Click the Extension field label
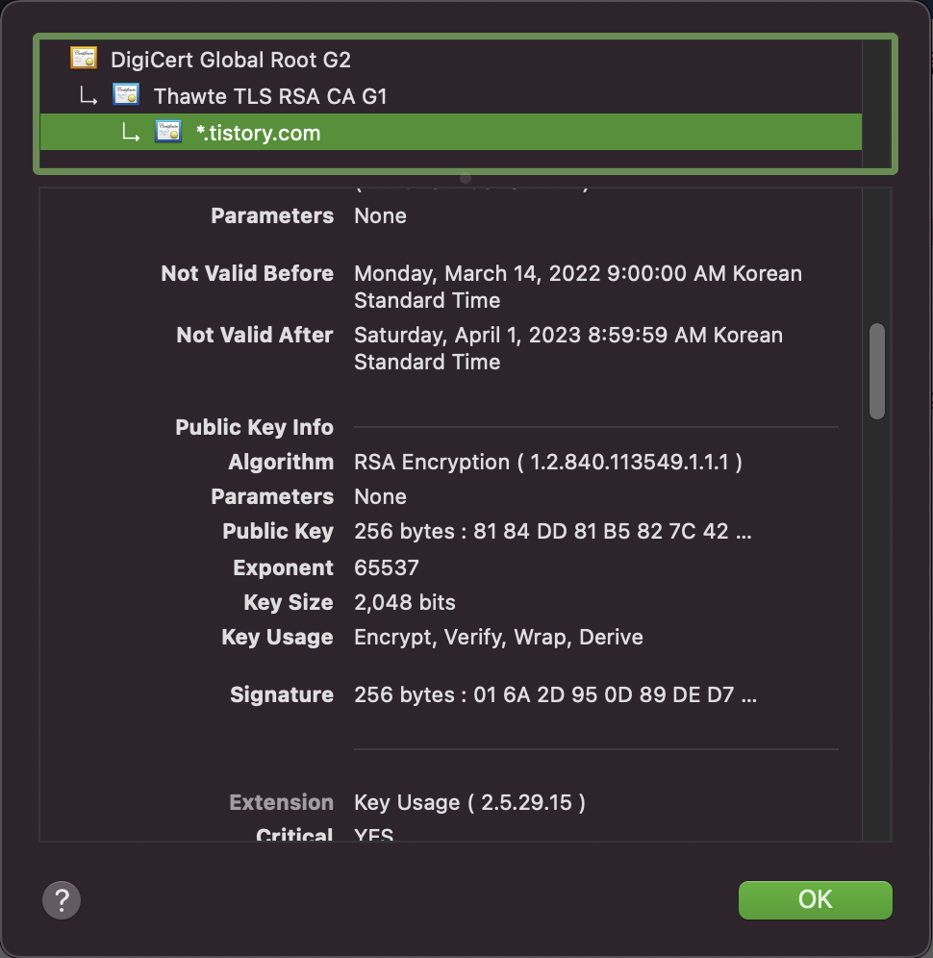This screenshot has height=958, width=933. coord(281,802)
